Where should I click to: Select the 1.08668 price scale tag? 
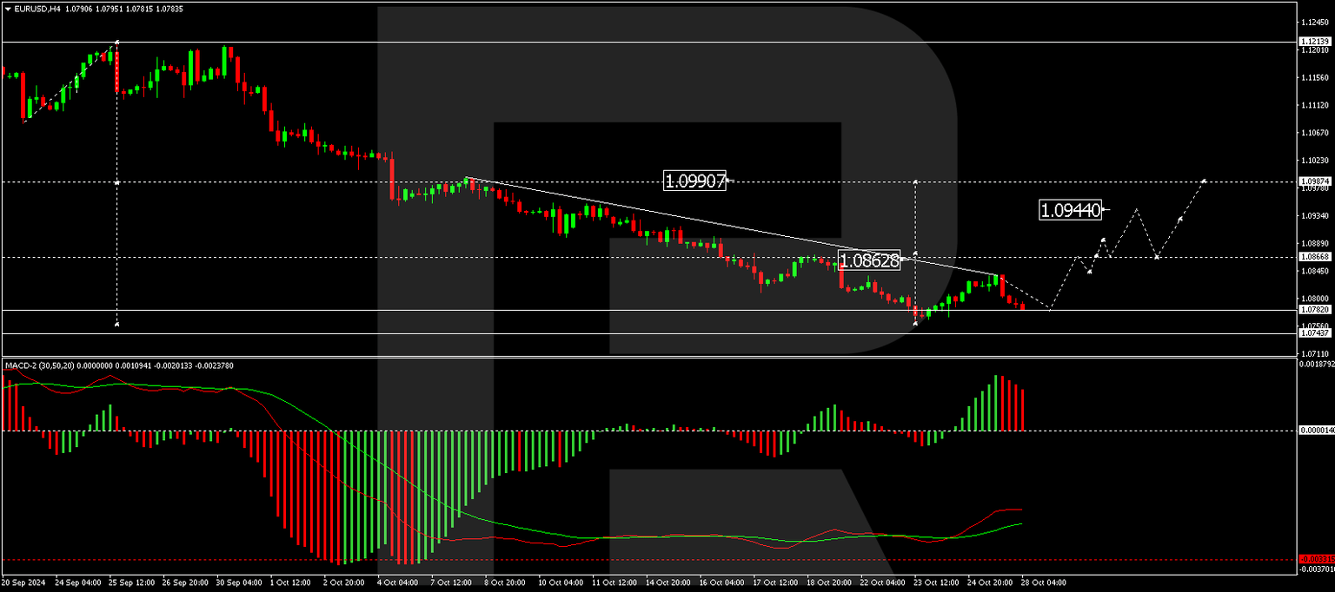point(1314,257)
